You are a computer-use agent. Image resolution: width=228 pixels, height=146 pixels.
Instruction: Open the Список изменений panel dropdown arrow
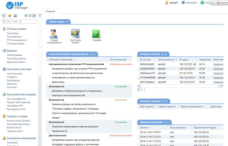pos(94,54)
